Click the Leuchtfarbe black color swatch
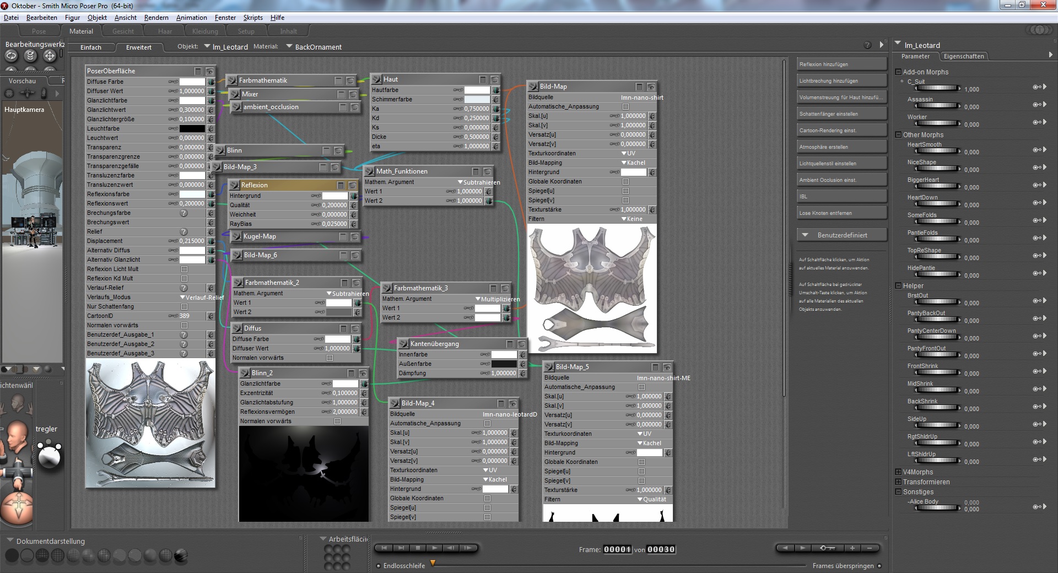Viewport: 1058px width, 573px height. pos(192,129)
